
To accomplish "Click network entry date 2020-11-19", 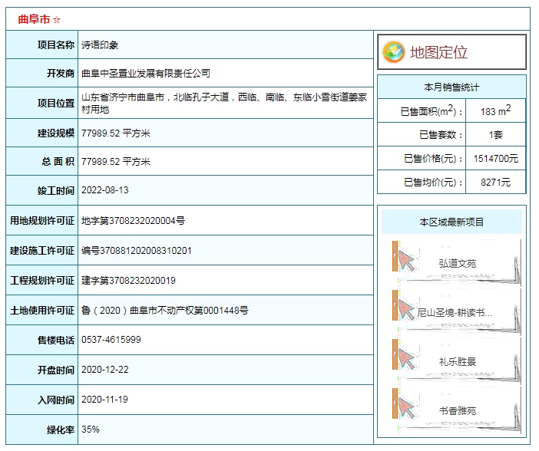I will 104,400.
